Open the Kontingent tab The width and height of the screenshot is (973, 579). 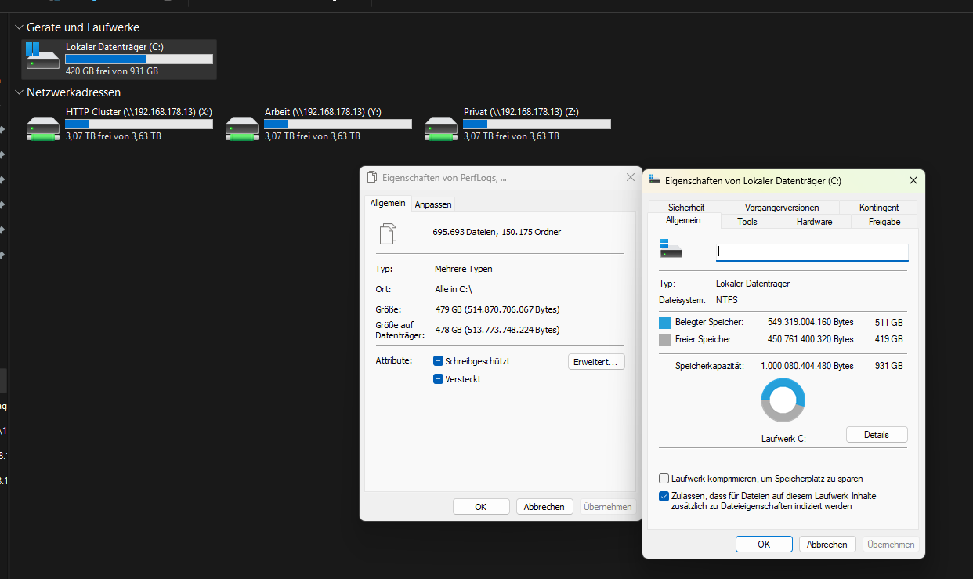(x=878, y=208)
